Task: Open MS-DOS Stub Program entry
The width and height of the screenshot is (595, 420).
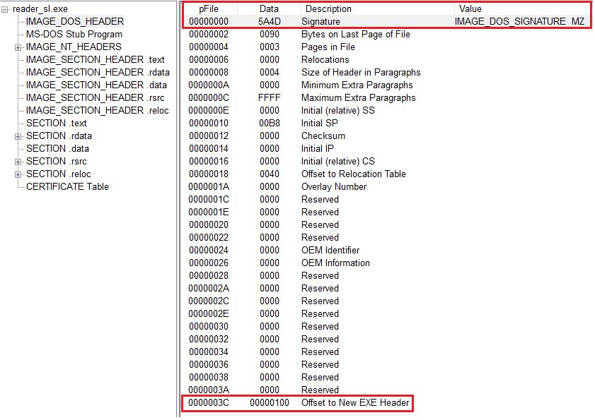Action: (x=74, y=34)
